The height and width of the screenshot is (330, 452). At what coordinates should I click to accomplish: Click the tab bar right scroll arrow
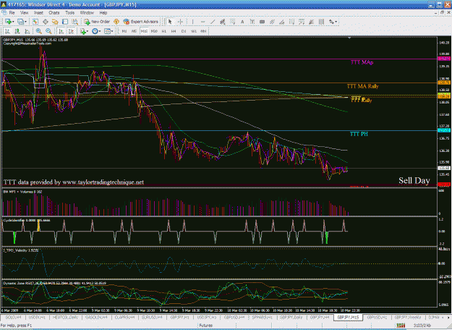(448, 317)
